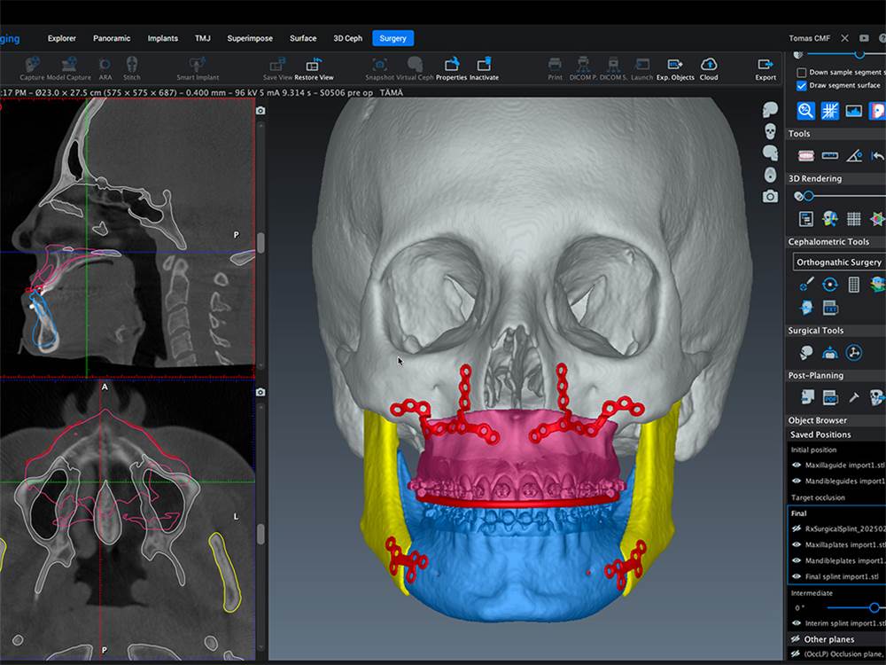Click the PDF report icon in Post-Planning

(830, 397)
